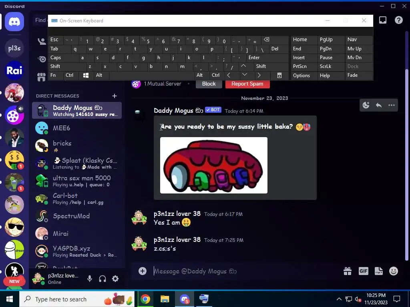Click the Discord taskbar icon

point(185,299)
